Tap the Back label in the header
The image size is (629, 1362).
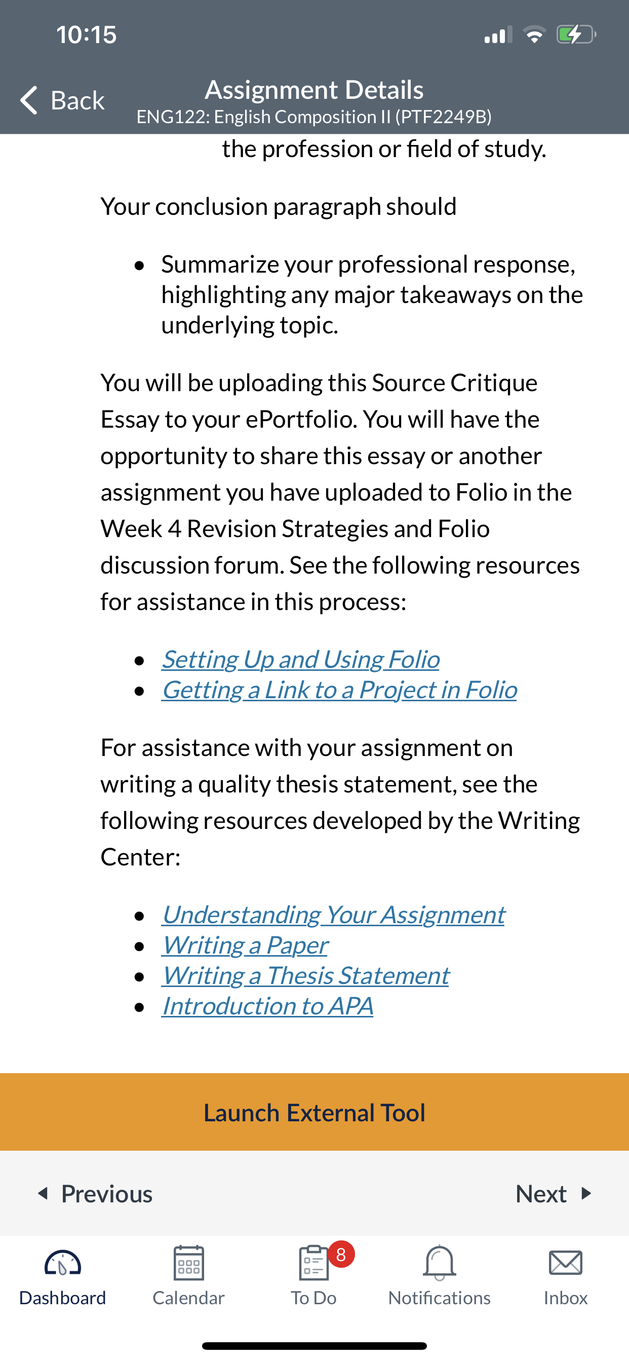click(77, 100)
